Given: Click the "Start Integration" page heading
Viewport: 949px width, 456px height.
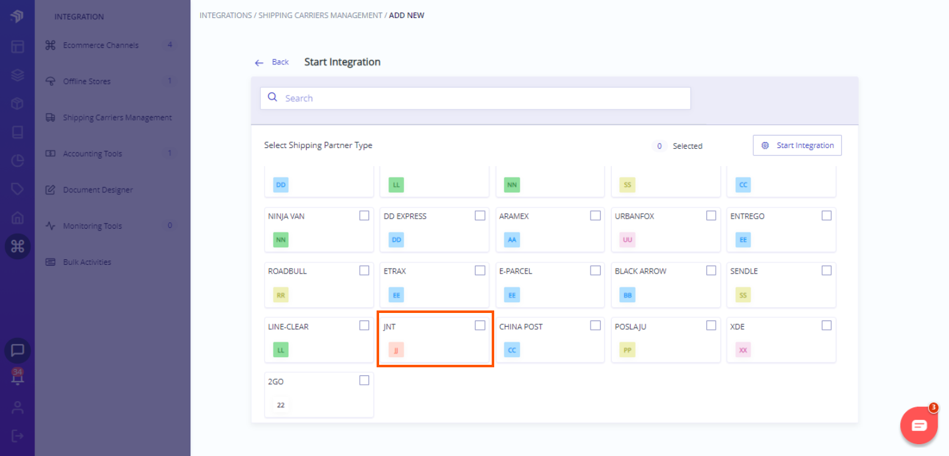Looking at the screenshot, I should pyautogui.click(x=342, y=62).
